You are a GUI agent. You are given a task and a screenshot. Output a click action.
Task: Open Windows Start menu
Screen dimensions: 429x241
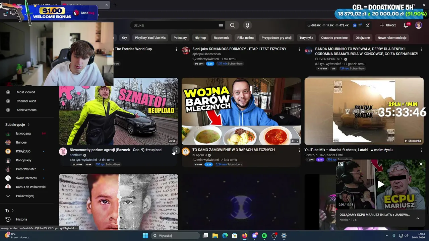click(x=145, y=236)
